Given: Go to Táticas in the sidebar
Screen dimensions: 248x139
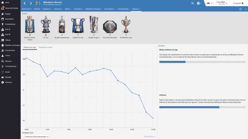Looking at the screenshot, I should [x=8, y=40].
